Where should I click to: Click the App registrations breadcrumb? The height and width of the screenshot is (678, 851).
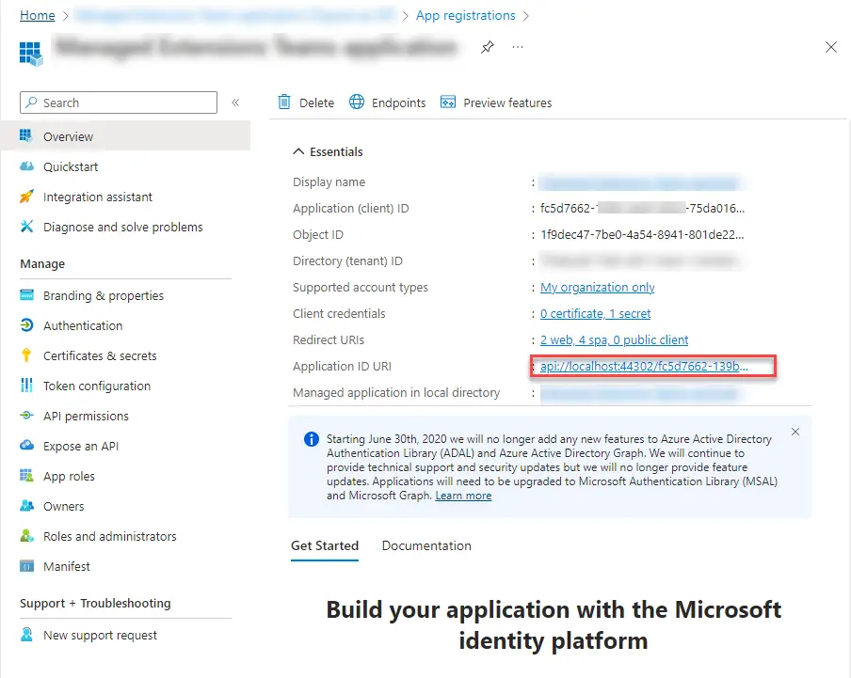(x=466, y=15)
